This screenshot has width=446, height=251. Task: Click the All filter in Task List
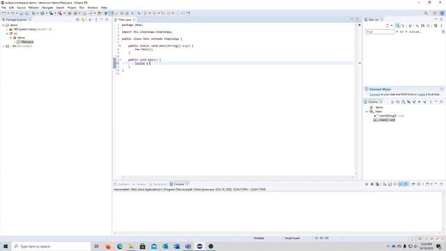[x=401, y=32]
